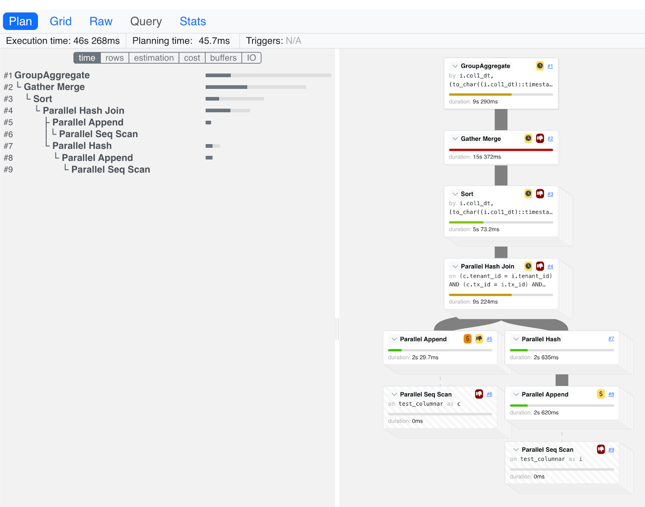The height and width of the screenshot is (507, 645).
Task: Switch to the Stats tab
Action: [193, 21]
